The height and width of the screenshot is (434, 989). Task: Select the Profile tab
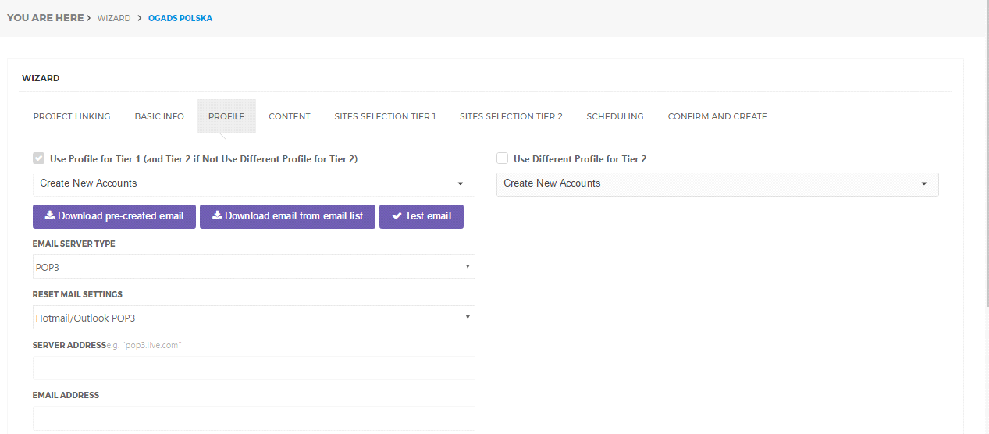click(226, 116)
